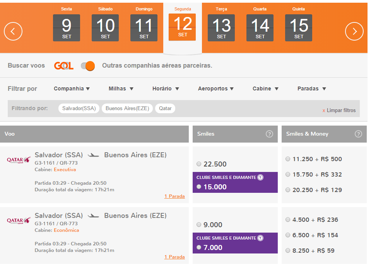Remove Buenos Aires(EZE) filter chip
This screenshot has height=267, width=371.
click(127, 109)
